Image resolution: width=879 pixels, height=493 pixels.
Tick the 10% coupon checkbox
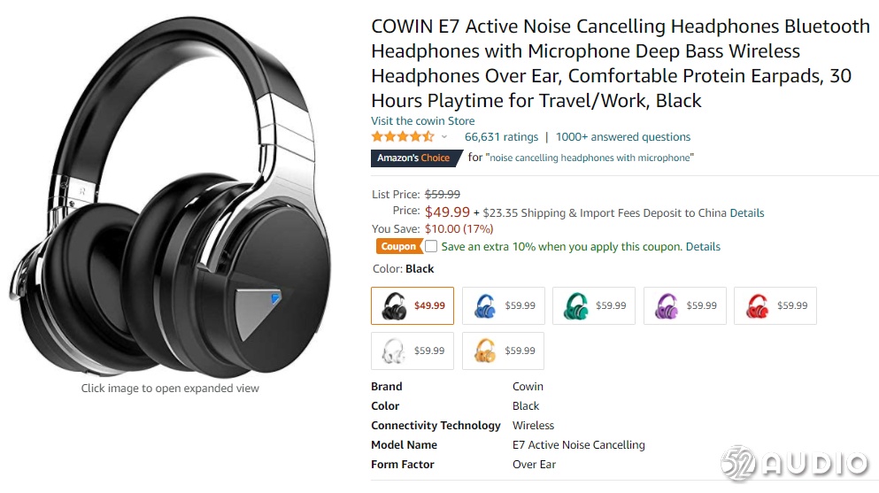(x=431, y=246)
